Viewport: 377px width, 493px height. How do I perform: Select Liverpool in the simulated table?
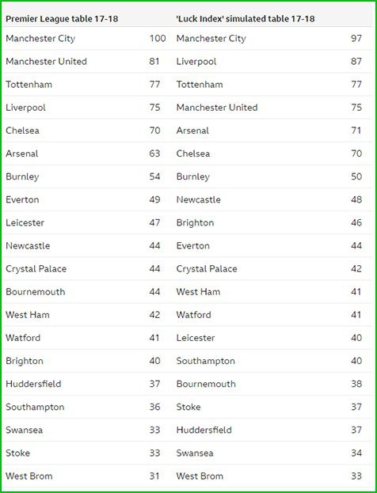coord(196,62)
